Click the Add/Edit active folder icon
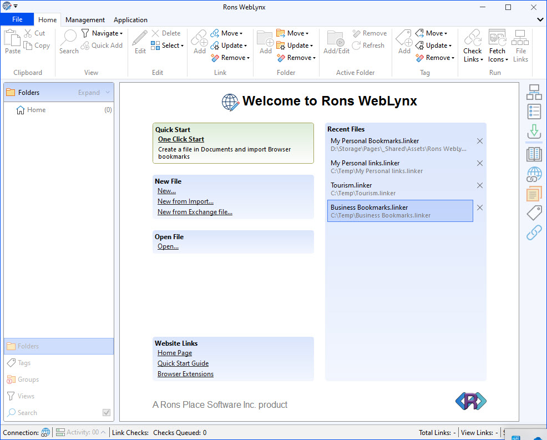547x440 pixels. [x=336, y=38]
